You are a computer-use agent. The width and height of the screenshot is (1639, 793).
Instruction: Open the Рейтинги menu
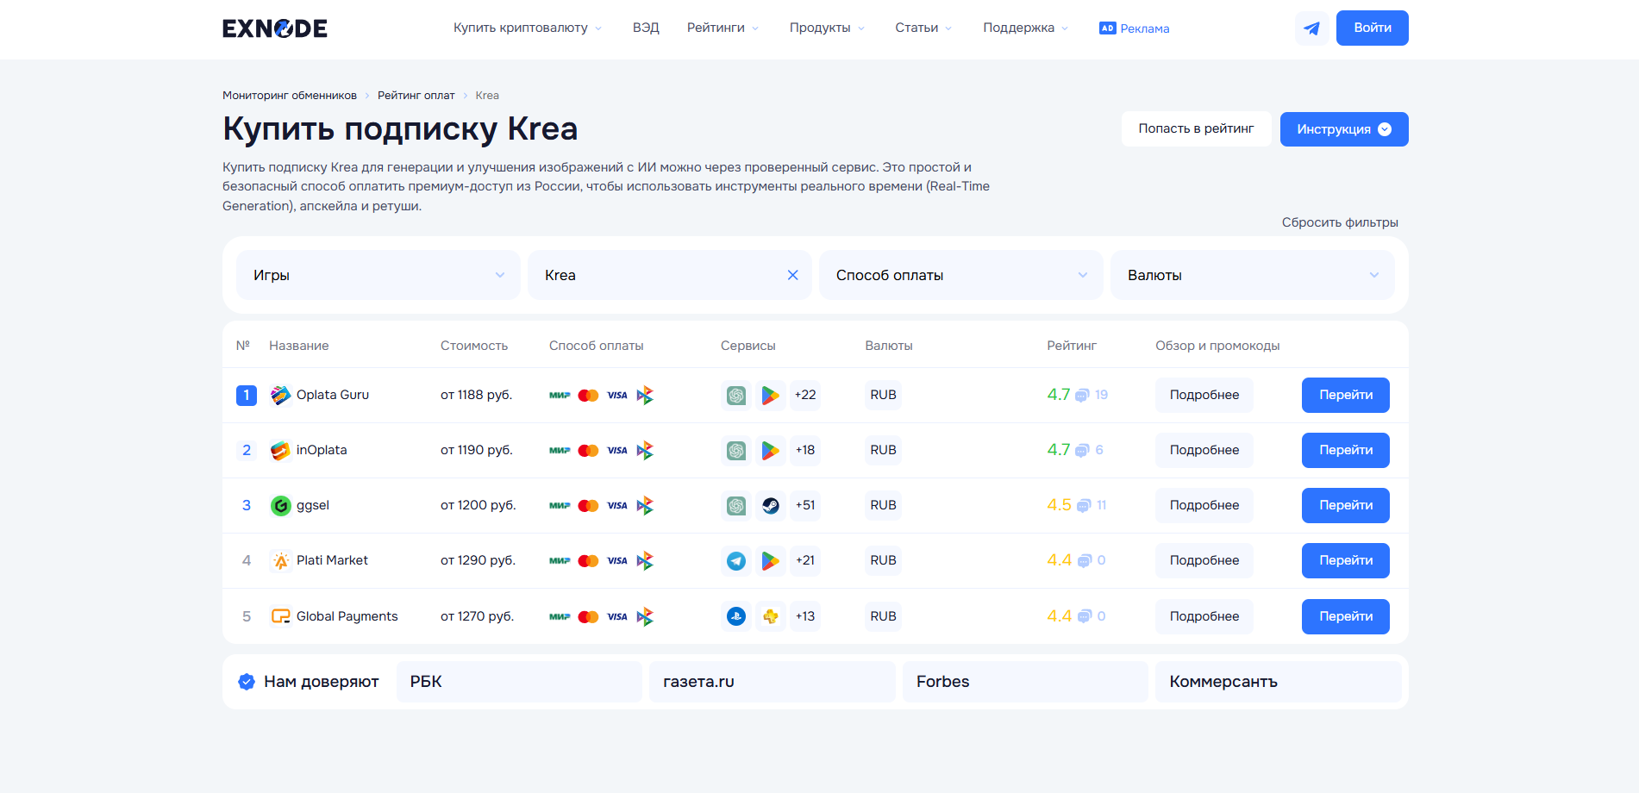tap(723, 28)
